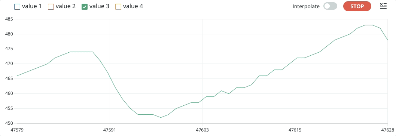Turn on the Interpolate switch

click(x=330, y=6)
